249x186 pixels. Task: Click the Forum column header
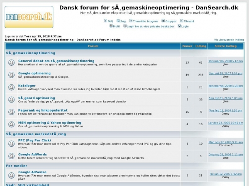93,46
